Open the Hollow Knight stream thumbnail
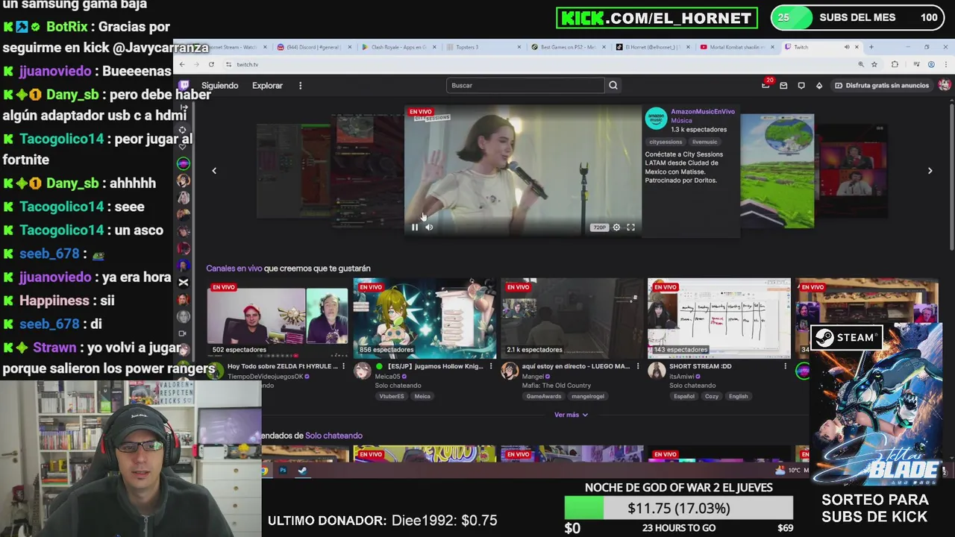Image resolution: width=955 pixels, height=537 pixels. coord(425,318)
